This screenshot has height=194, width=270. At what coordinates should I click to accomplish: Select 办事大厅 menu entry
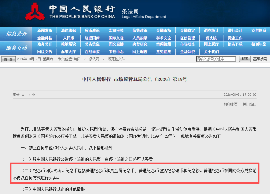[x=68, y=52]
